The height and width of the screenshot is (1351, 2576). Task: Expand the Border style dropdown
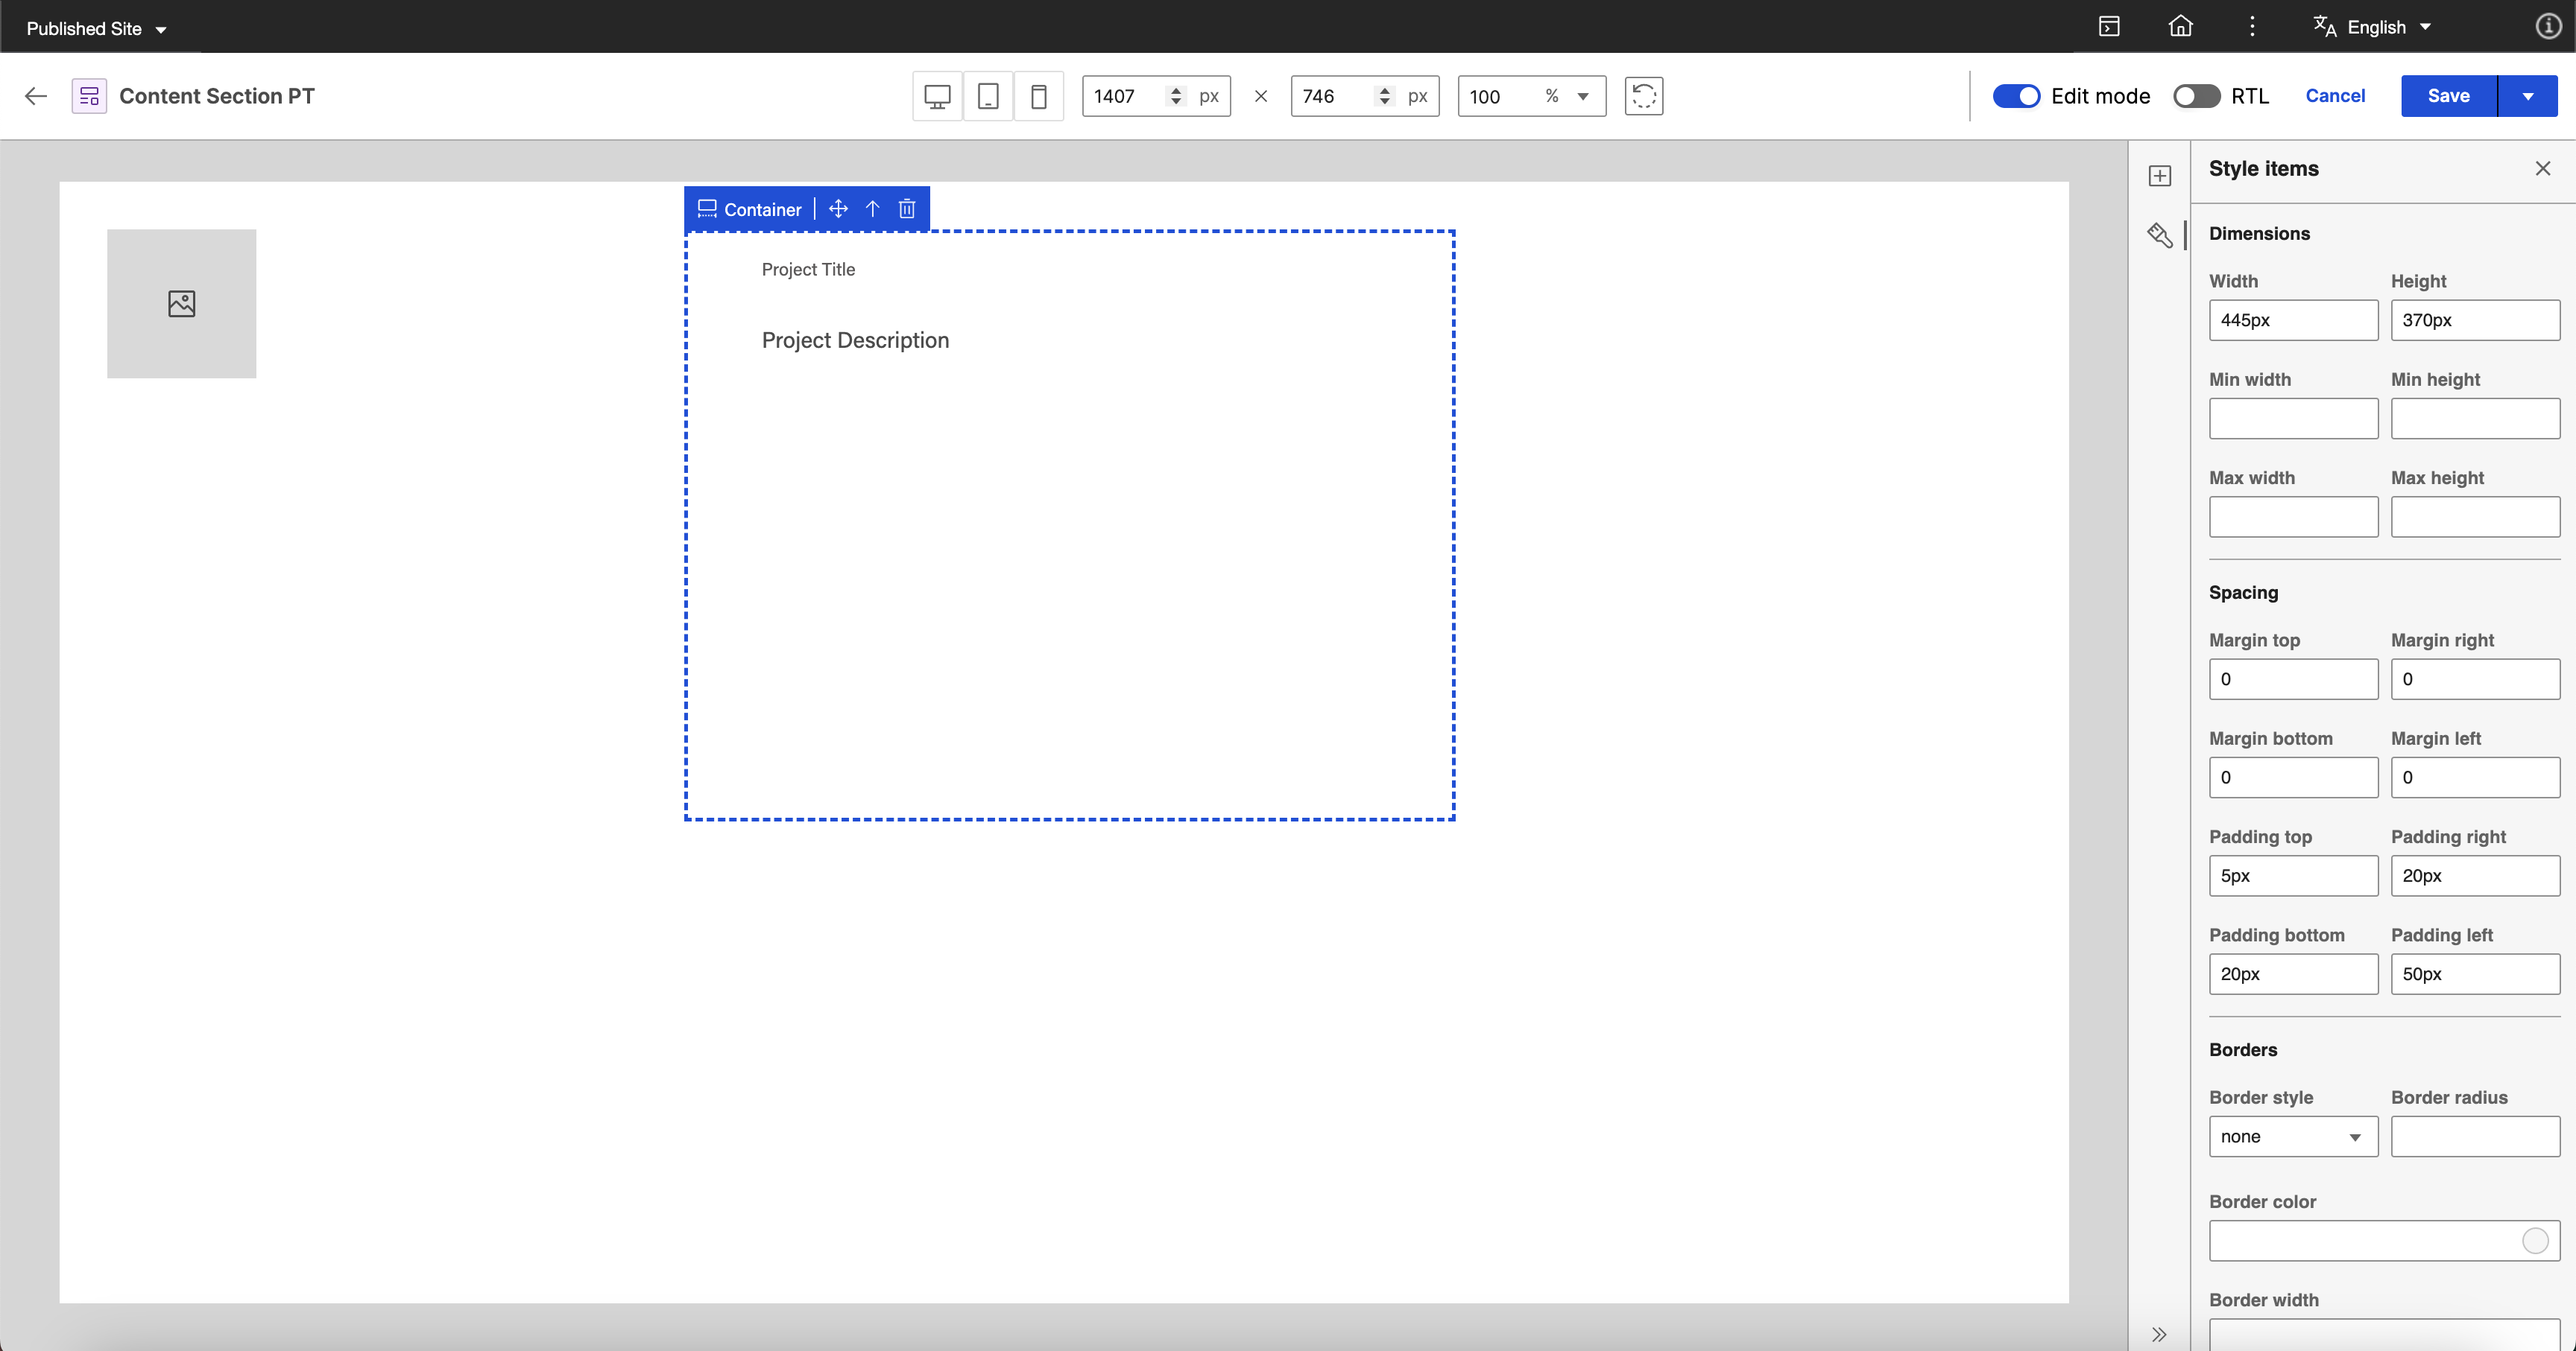pyautogui.click(x=2292, y=1137)
